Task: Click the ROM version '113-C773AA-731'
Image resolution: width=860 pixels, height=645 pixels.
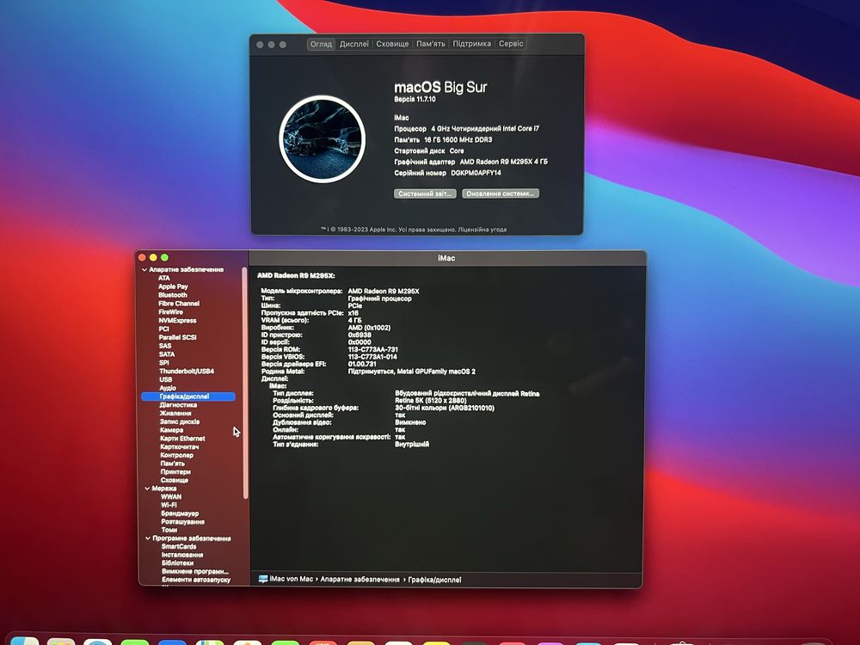Action: pyautogui.click(x=373, y=349)
